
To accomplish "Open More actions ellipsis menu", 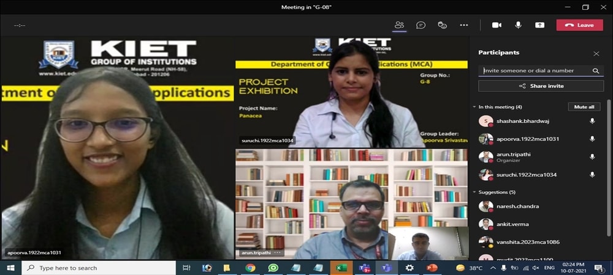I will click(x=463, y=25).
